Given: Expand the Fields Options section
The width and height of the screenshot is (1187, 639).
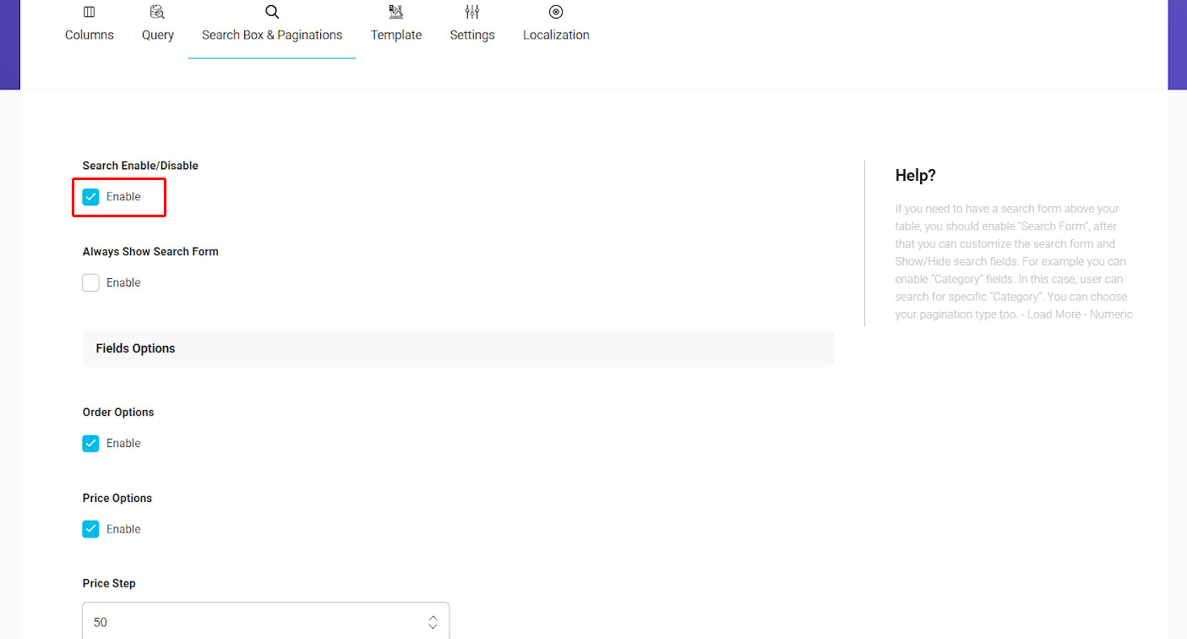Looking at the screenshot, I should pos(457,348).
